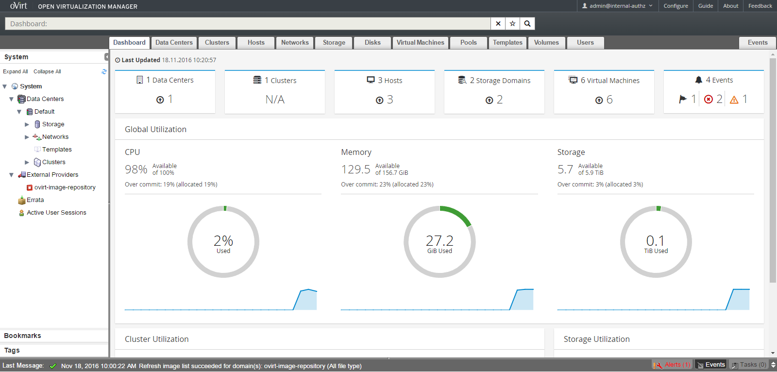
Task: Switch to the Virtual Machines tab
Action: 420,43
